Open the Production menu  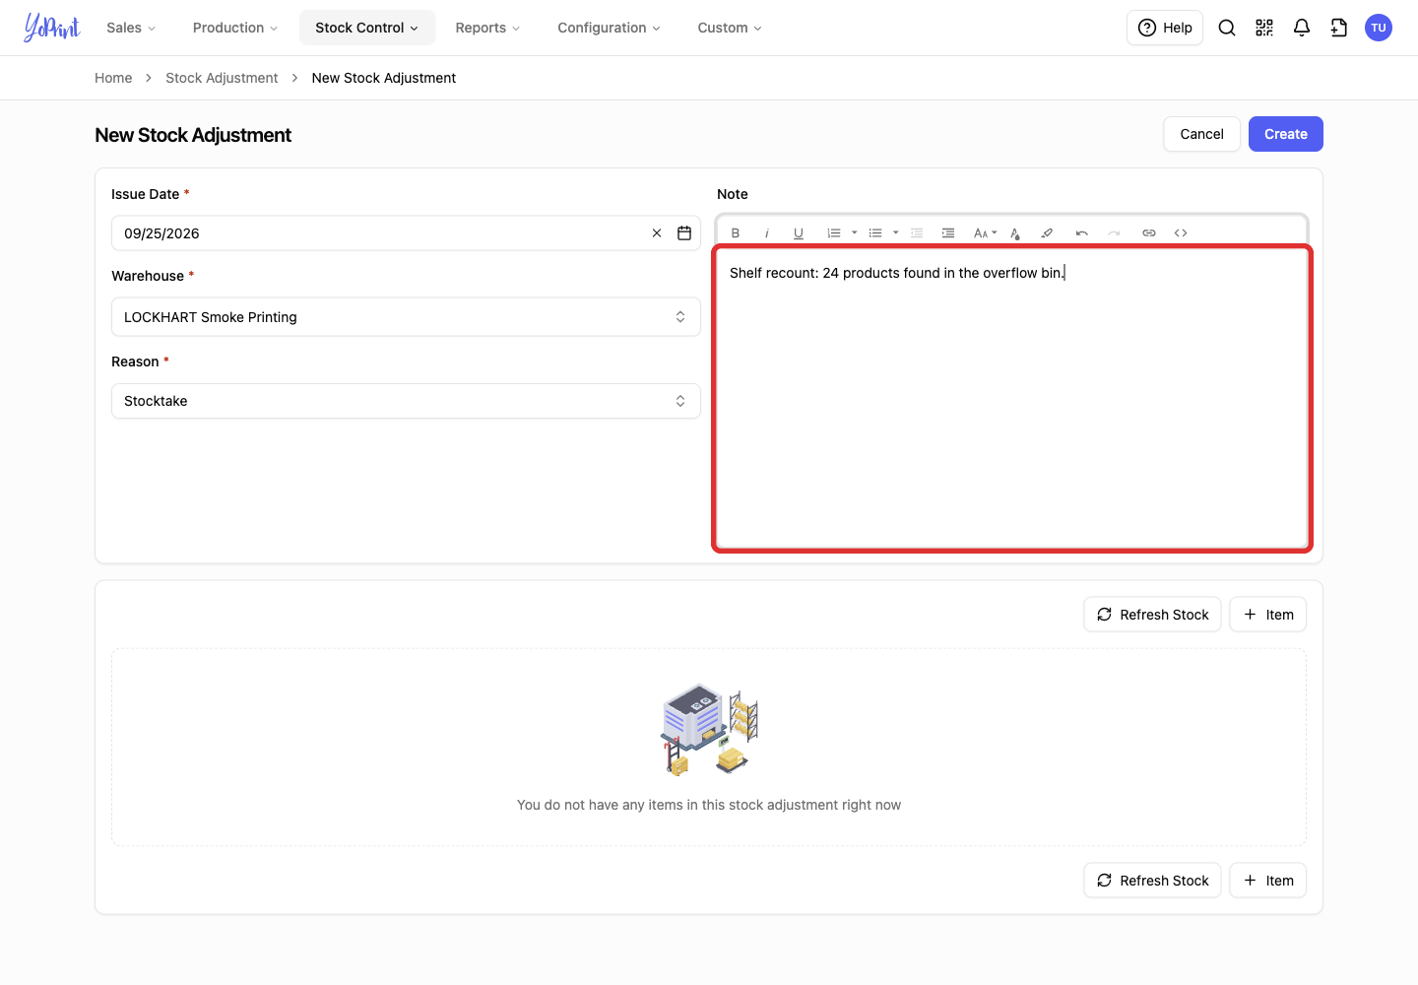pos(235,28)
